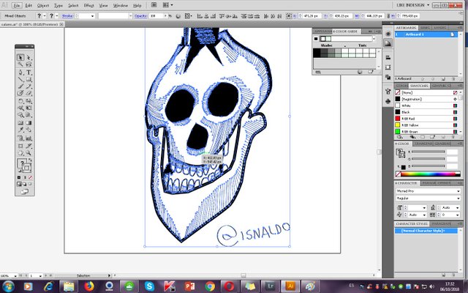Open the Window menu
Viewport: 468px width, 293px height.
pos(120,4)
